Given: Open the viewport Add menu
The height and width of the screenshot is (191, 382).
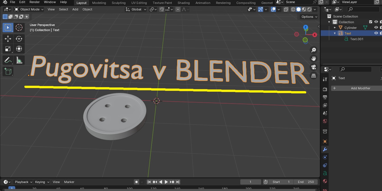Looking at the screenshot, I should (x=75, y=9).
